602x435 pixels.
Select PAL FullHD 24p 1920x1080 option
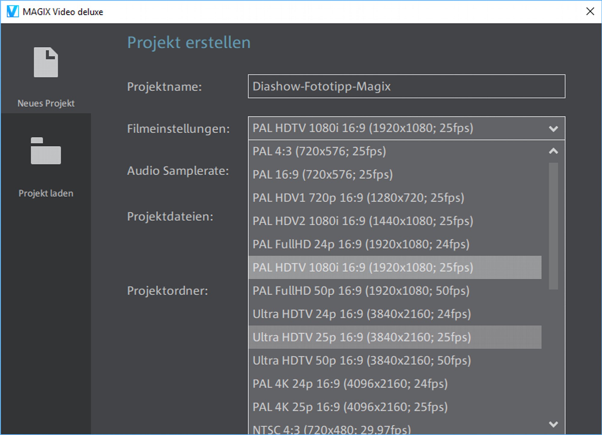[361, 244]
